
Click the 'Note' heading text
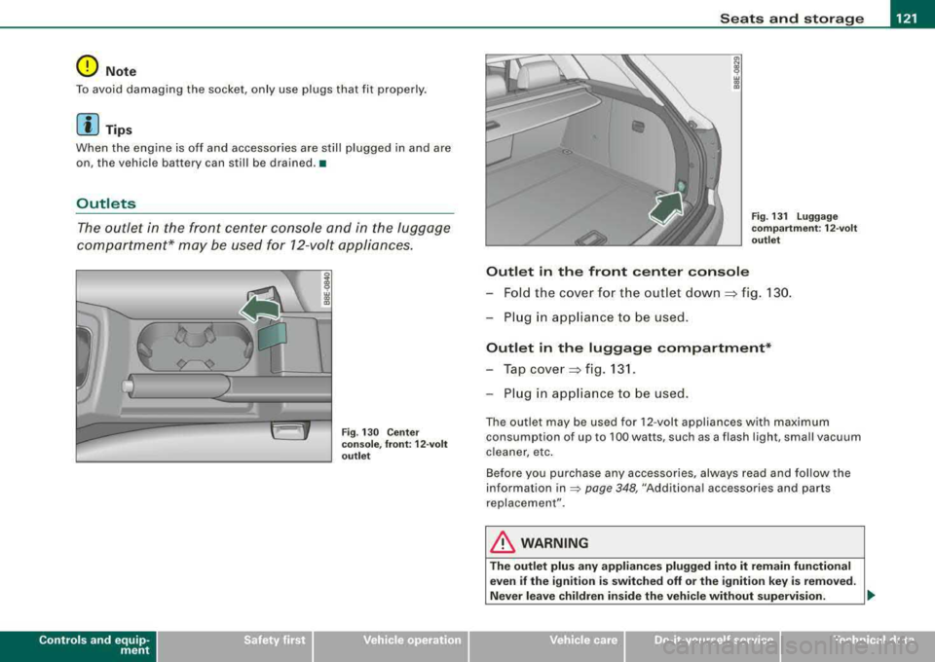(x=121, y=71)
